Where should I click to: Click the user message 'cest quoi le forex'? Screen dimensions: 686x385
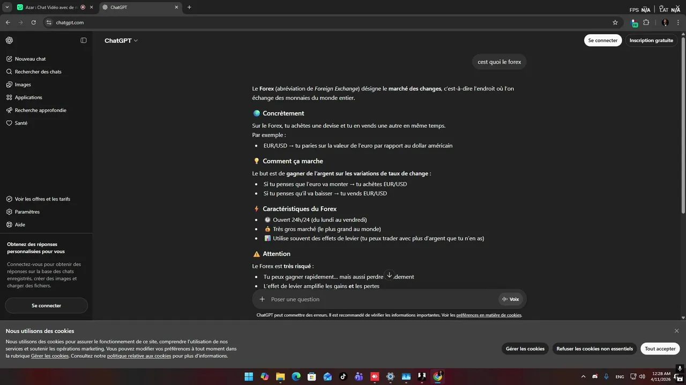click(499, 62)
